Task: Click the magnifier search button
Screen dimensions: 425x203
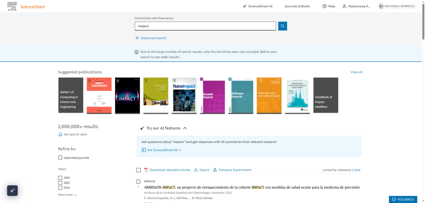Action: tap(282, 26)
